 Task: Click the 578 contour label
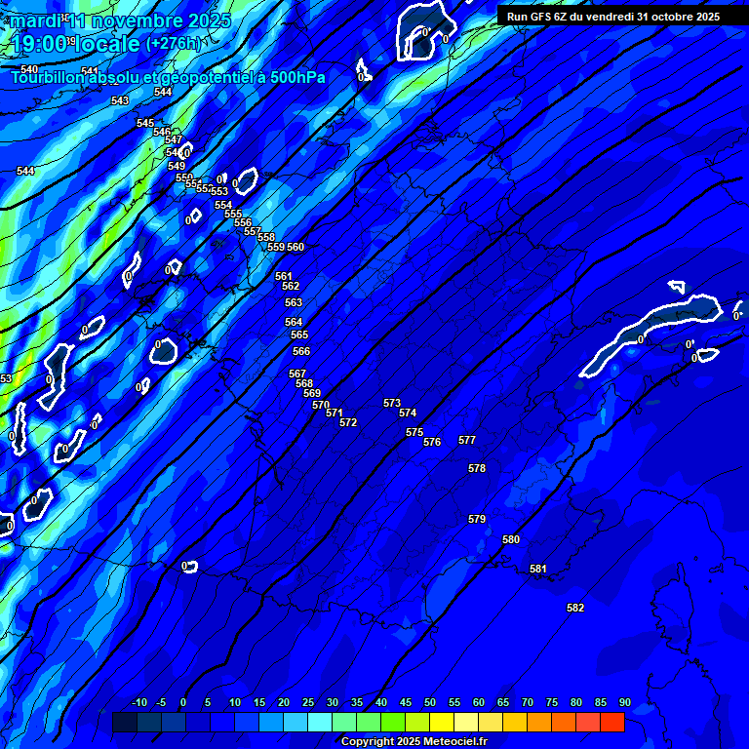[x=477, y=469]
